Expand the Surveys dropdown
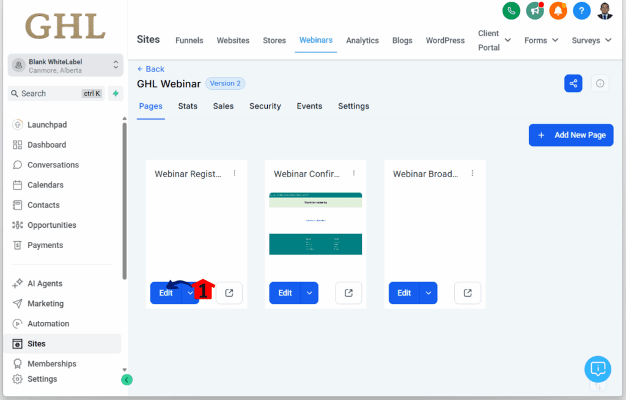The height and width of the screenshot is (400, 626). tap(591, 40)
